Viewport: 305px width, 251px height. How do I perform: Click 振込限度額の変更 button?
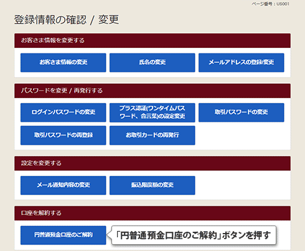point(152,185)
